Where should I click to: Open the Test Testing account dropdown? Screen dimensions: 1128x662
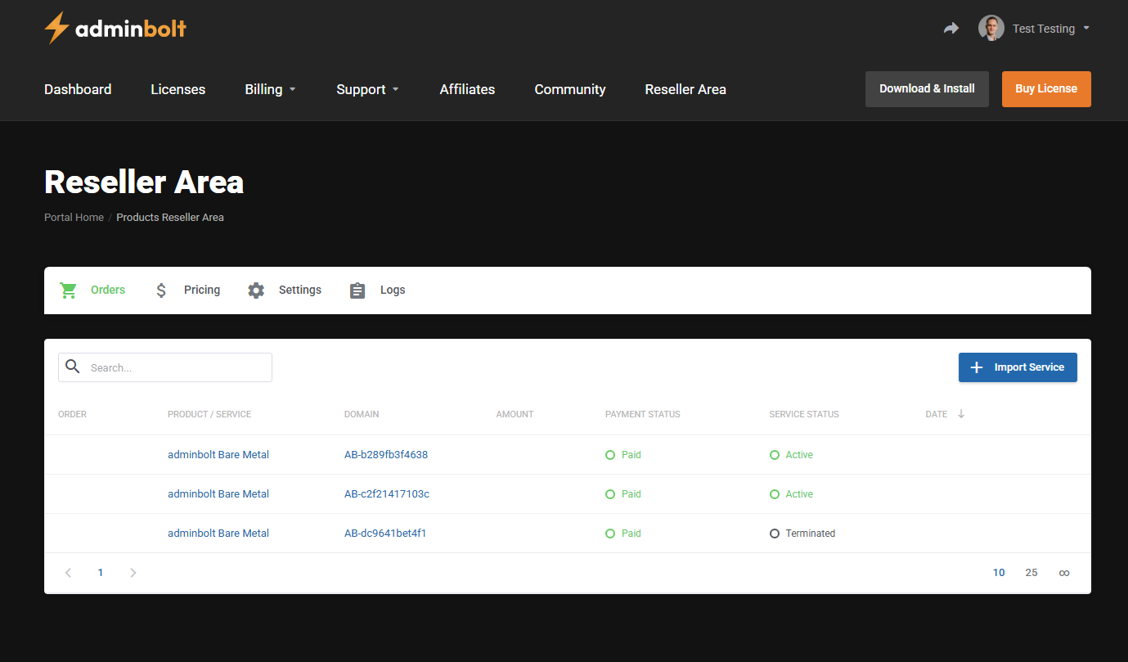click(1051, 29)
